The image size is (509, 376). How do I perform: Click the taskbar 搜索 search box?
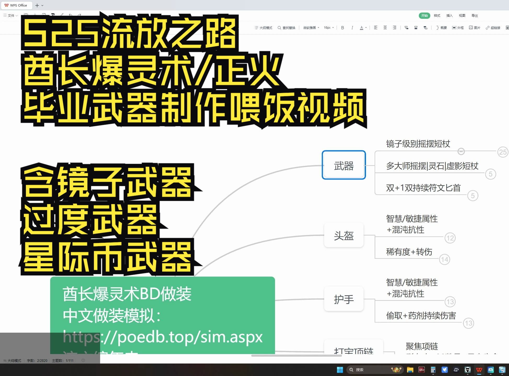click(375, 370)
